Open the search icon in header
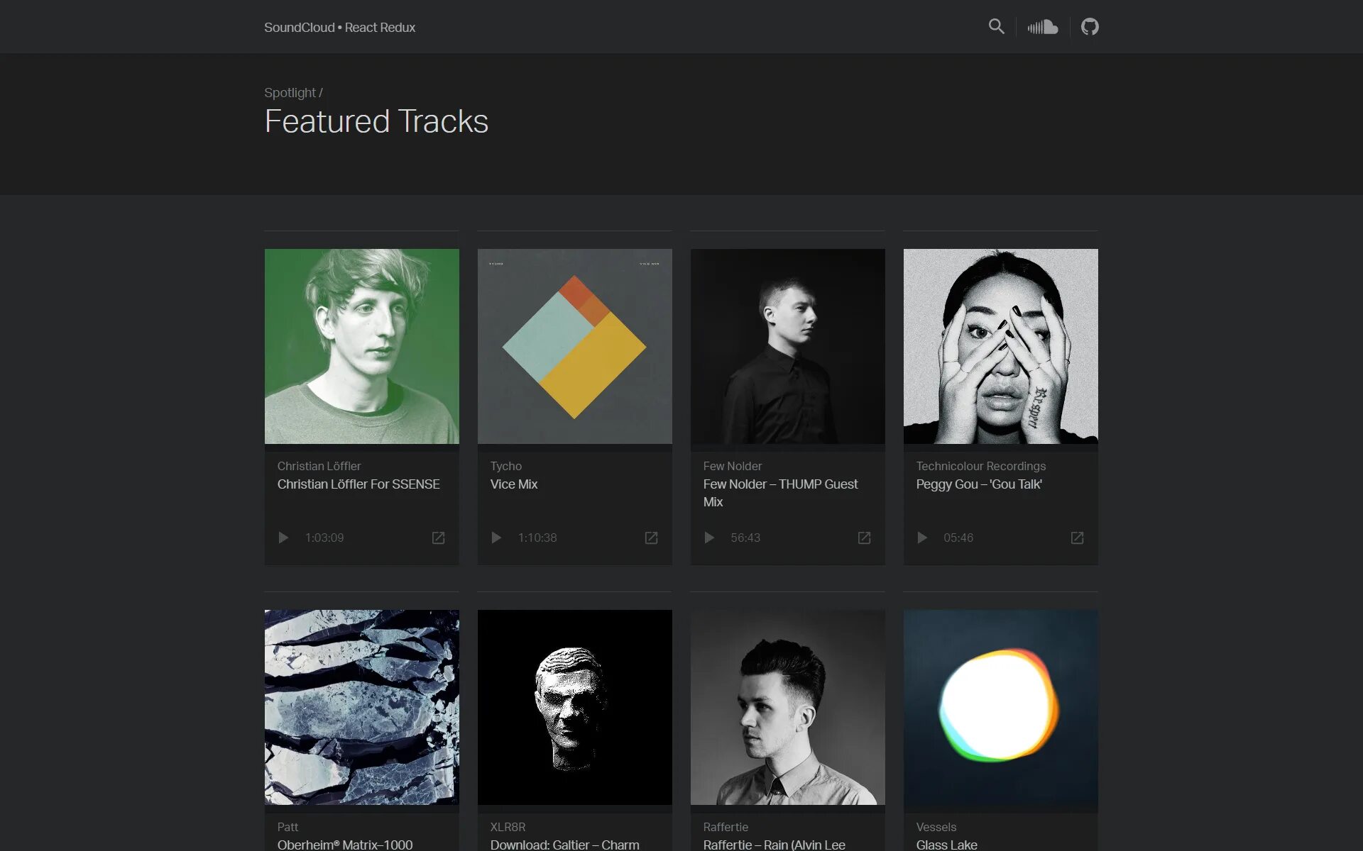 tap(996, 27)
